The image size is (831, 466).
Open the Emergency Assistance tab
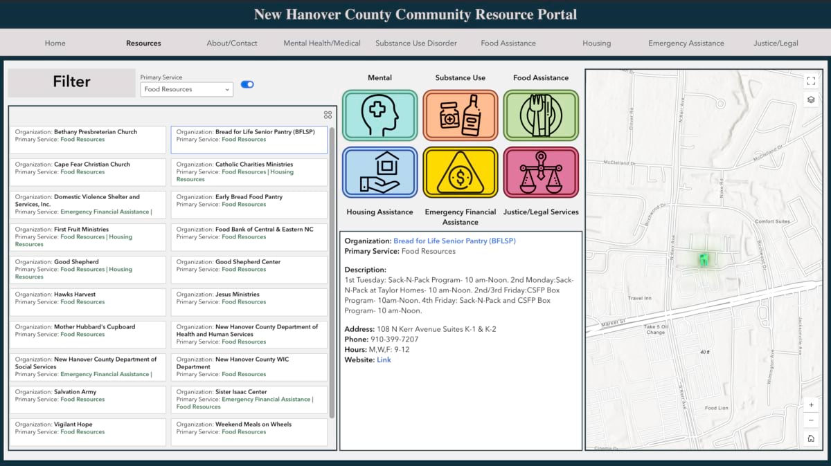(686, 43)
